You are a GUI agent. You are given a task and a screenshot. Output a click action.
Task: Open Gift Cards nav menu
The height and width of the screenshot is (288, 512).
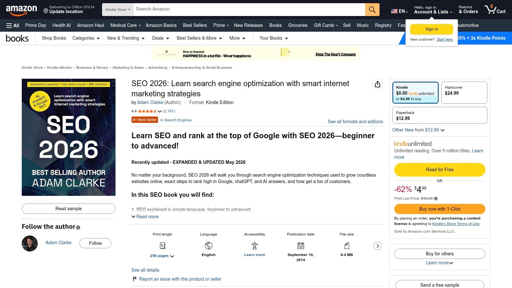point(326,25)
